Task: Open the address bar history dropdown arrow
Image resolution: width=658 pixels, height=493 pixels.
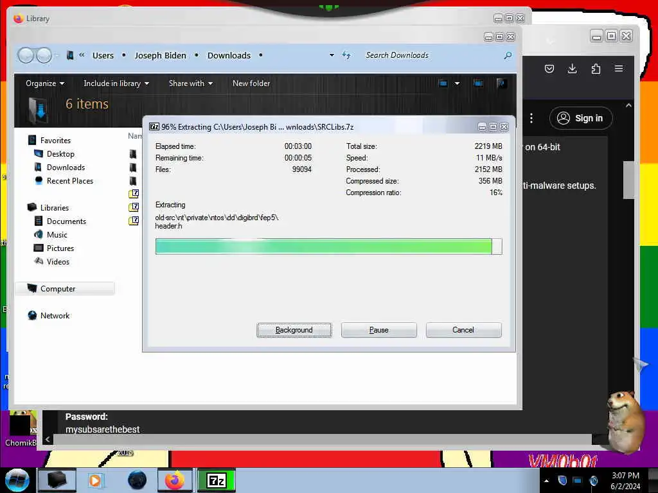Action: (332, 55)
